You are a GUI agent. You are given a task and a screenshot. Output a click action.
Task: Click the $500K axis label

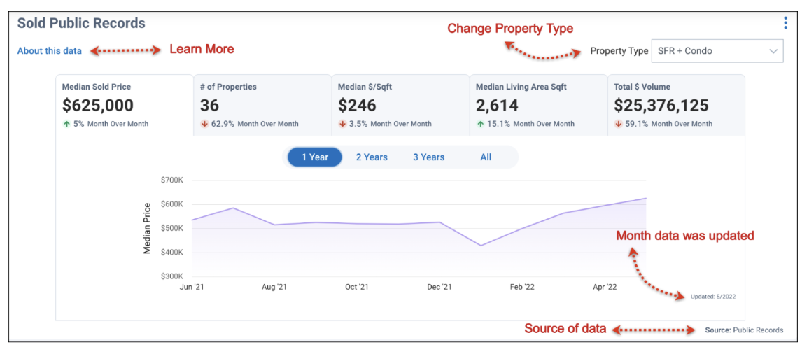tap(172, 229)
